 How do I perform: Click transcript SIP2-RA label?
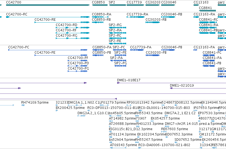point(115,30)
